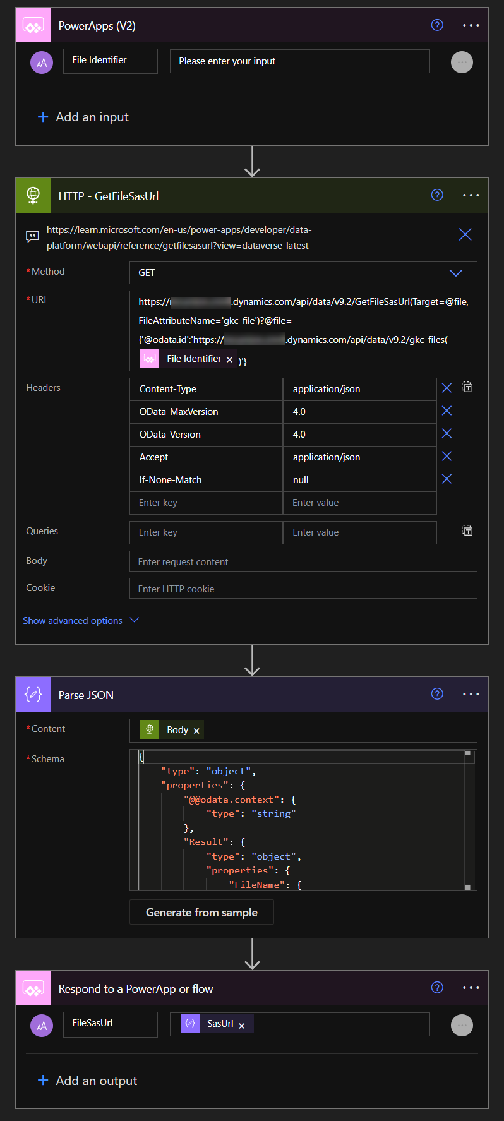504x1121 pixels.
Task: Click Add an output
Action: pos(87,1081)
